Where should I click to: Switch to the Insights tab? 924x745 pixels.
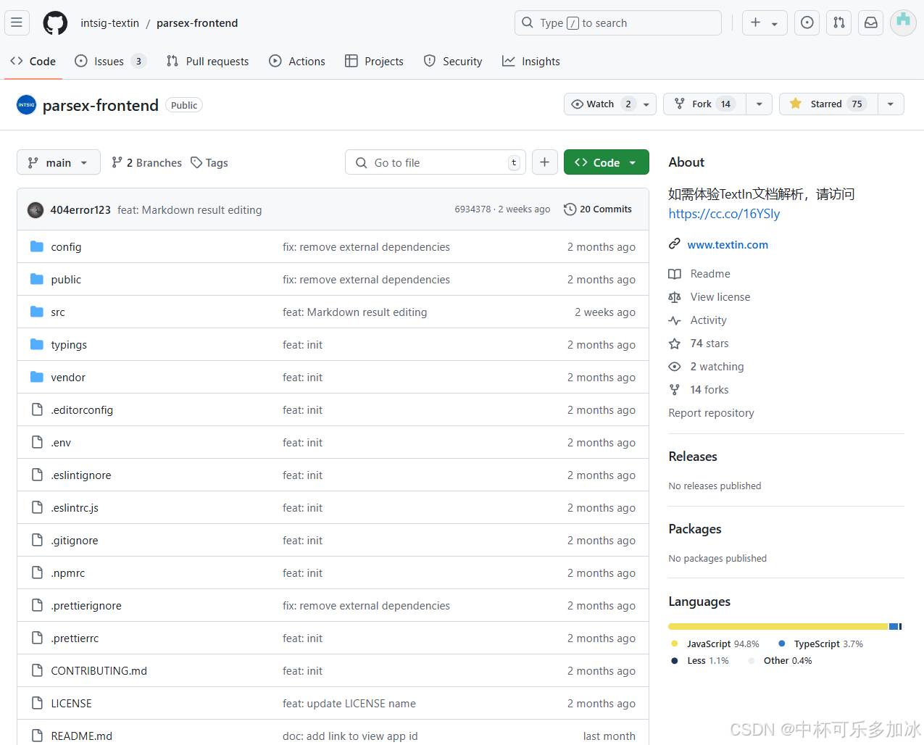[531, 62]
